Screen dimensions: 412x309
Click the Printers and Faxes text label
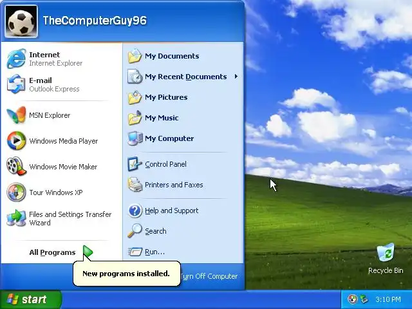pos(174,185)
